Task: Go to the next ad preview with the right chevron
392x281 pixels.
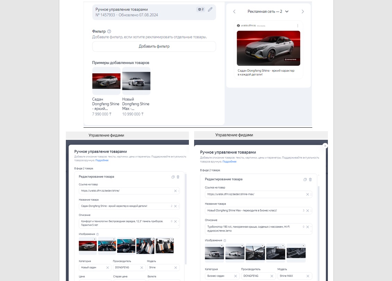Action: pos(303,11)
